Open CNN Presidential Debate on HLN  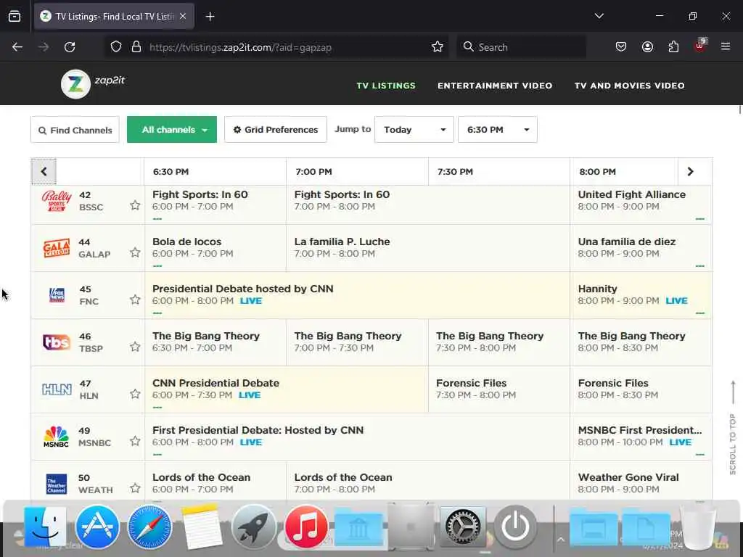[x=286, y=389]
